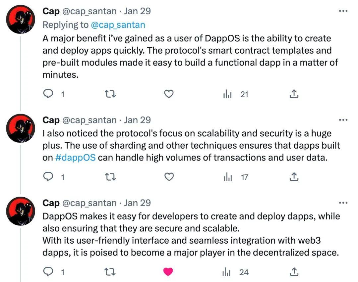
Task: Open more options on the first tweet
Action: tap(343, 11)
